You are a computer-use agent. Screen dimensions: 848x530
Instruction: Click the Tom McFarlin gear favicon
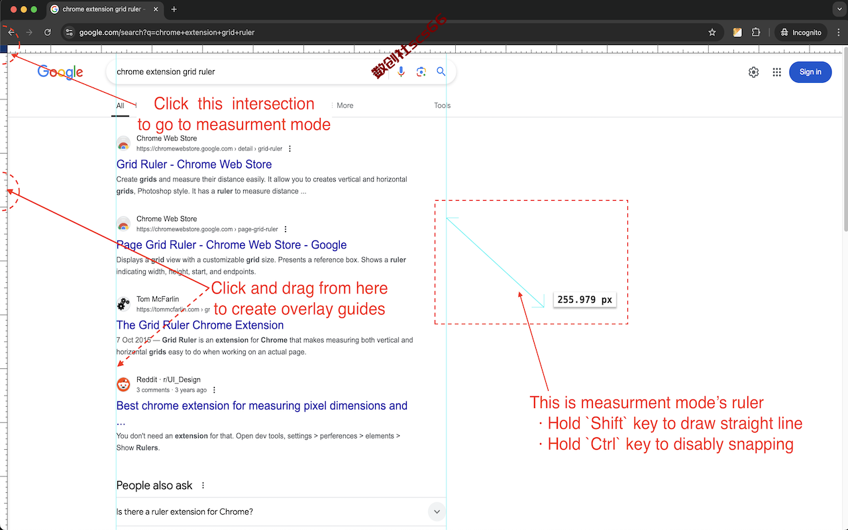123,304
